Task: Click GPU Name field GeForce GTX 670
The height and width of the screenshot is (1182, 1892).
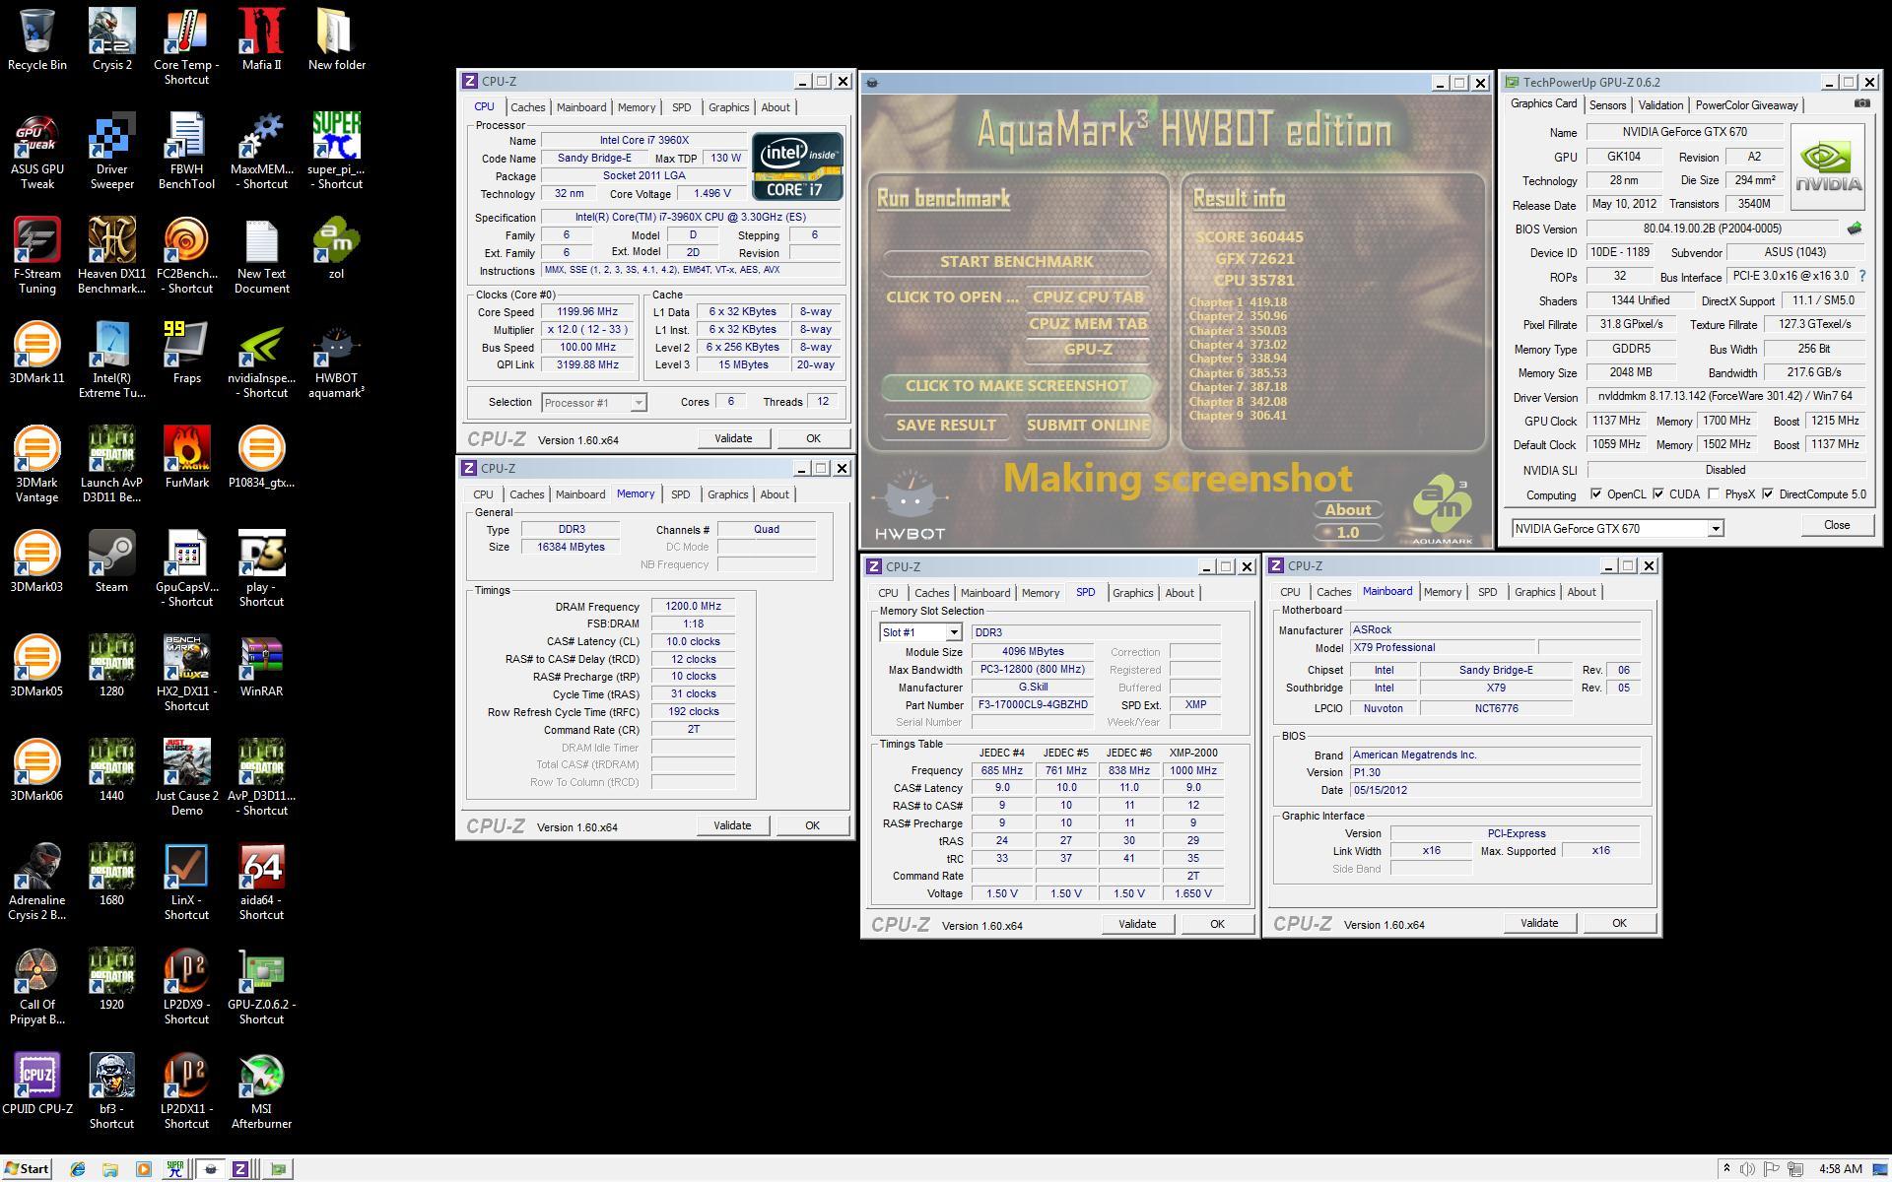Action: point(1683,133)
